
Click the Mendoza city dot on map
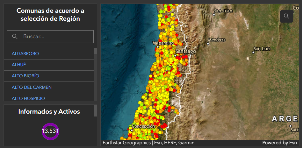[x=208, y=44]
